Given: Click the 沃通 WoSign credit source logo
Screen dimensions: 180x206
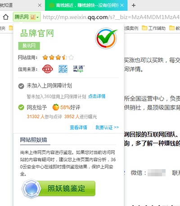Looking at the screenshot, I should tap(79, 69).
